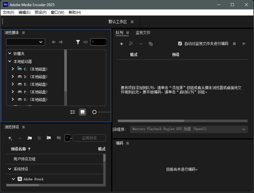Open the renderer dropdown showing Mercury Playback Engine
Viewport: 254px width, 193px height.
pyautogui.click(x=188, y=129)
